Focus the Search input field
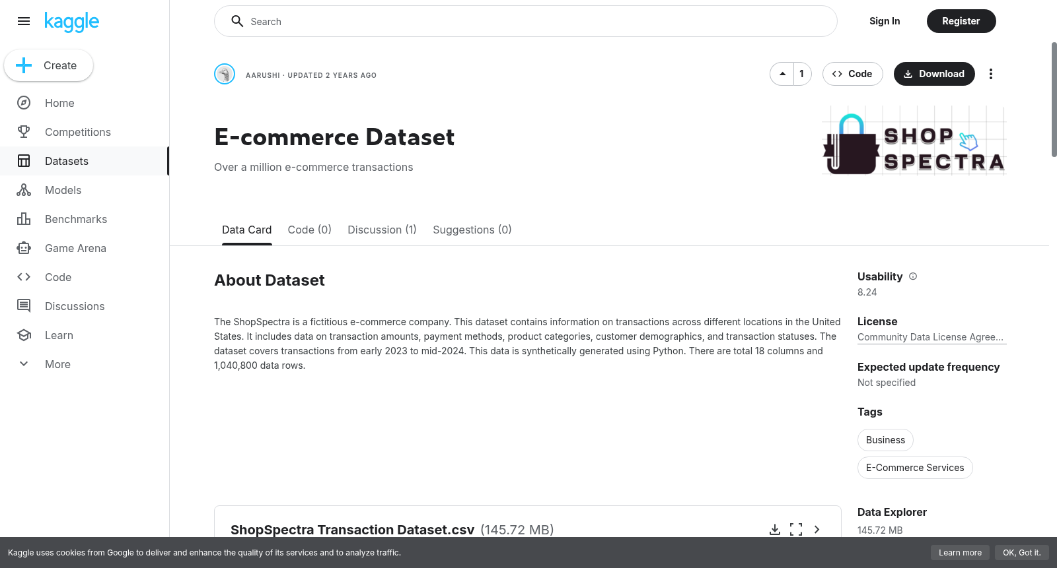The image size is (1057, 568). coord(526,21)
